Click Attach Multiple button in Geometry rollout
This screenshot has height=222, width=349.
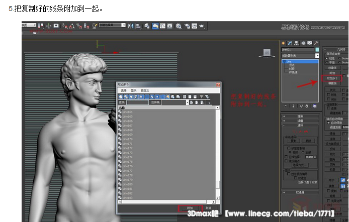click(333, 78)
